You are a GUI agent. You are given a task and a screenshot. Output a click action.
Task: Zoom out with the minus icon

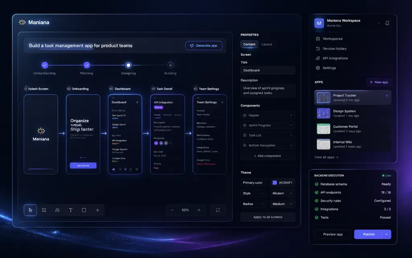(172, 210)
